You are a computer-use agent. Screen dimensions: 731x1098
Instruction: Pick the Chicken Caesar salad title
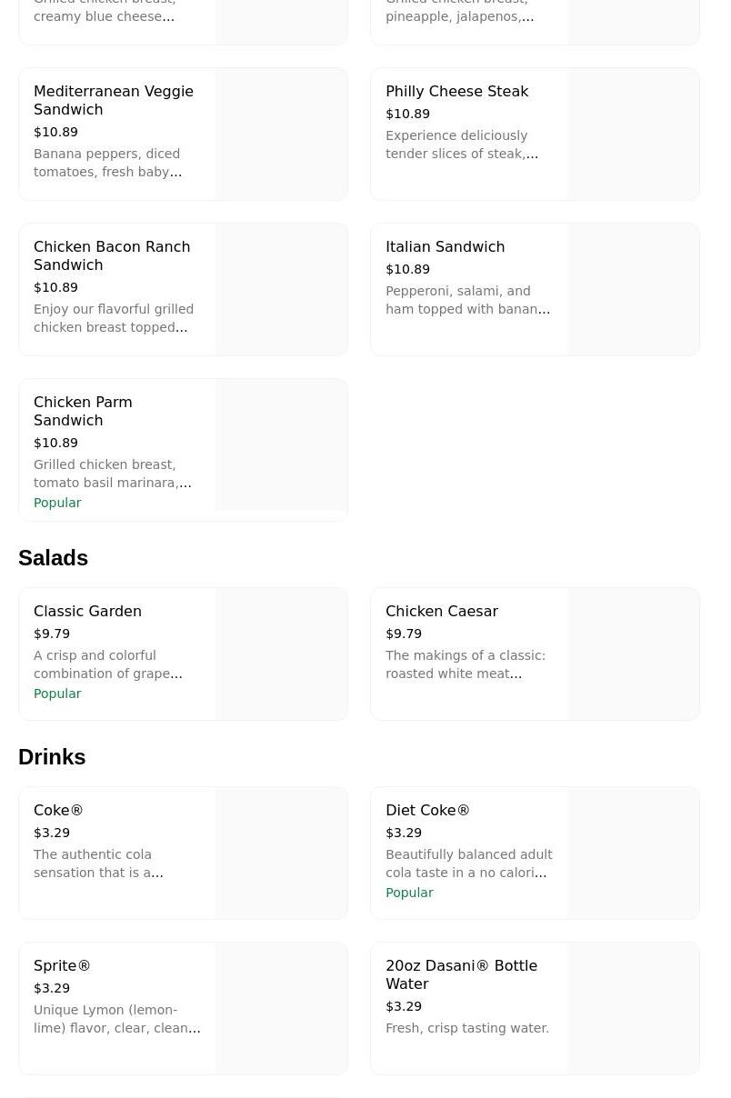pyautogui.click(x=441, y=611)
